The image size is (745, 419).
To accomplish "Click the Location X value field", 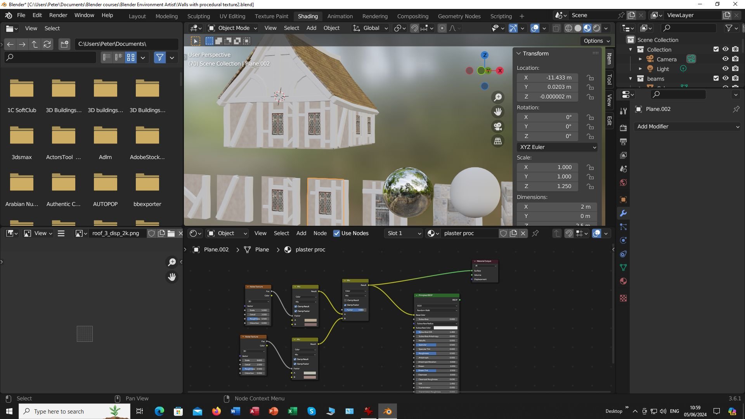I will (x=547, y=78).
